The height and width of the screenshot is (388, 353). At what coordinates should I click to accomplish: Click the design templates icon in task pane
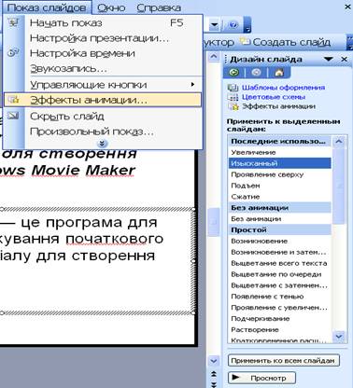pos(233,88)
